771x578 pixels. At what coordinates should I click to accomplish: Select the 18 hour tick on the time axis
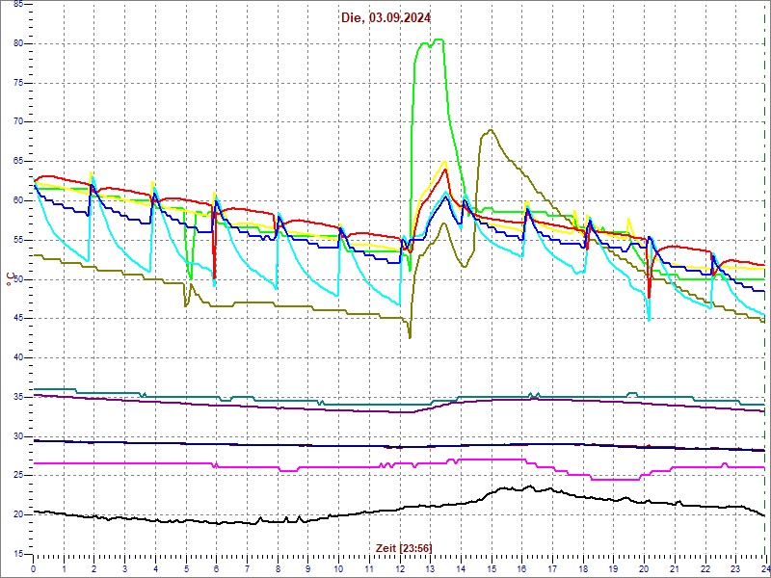(x=582, y=568)
